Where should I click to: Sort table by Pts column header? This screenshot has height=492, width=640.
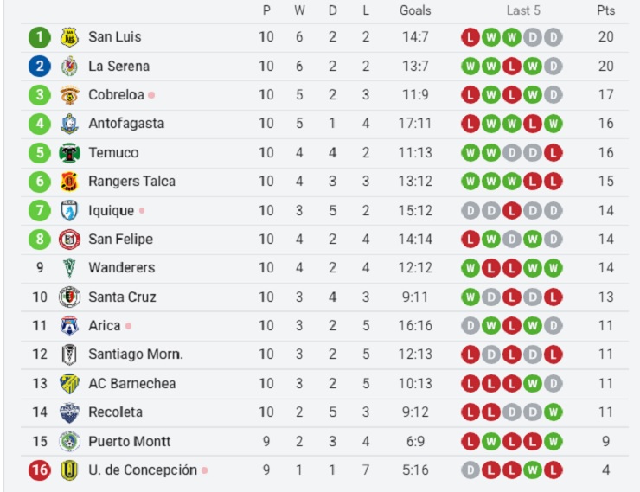(605, 10)
